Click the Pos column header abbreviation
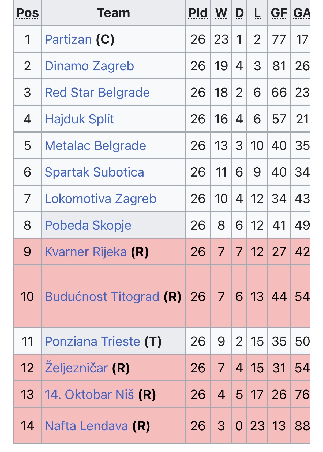Screen dimensions: 323x452 click(x=28, y=13)
